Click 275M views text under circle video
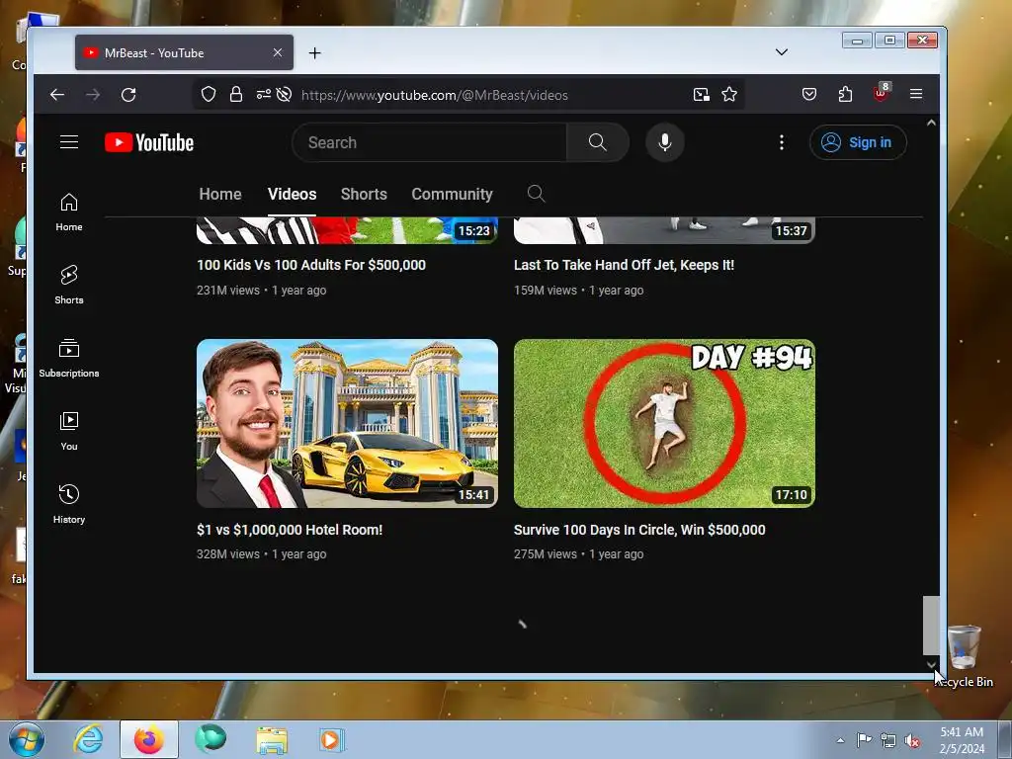This screenshot has width=1012, height=759. [546, 554]
